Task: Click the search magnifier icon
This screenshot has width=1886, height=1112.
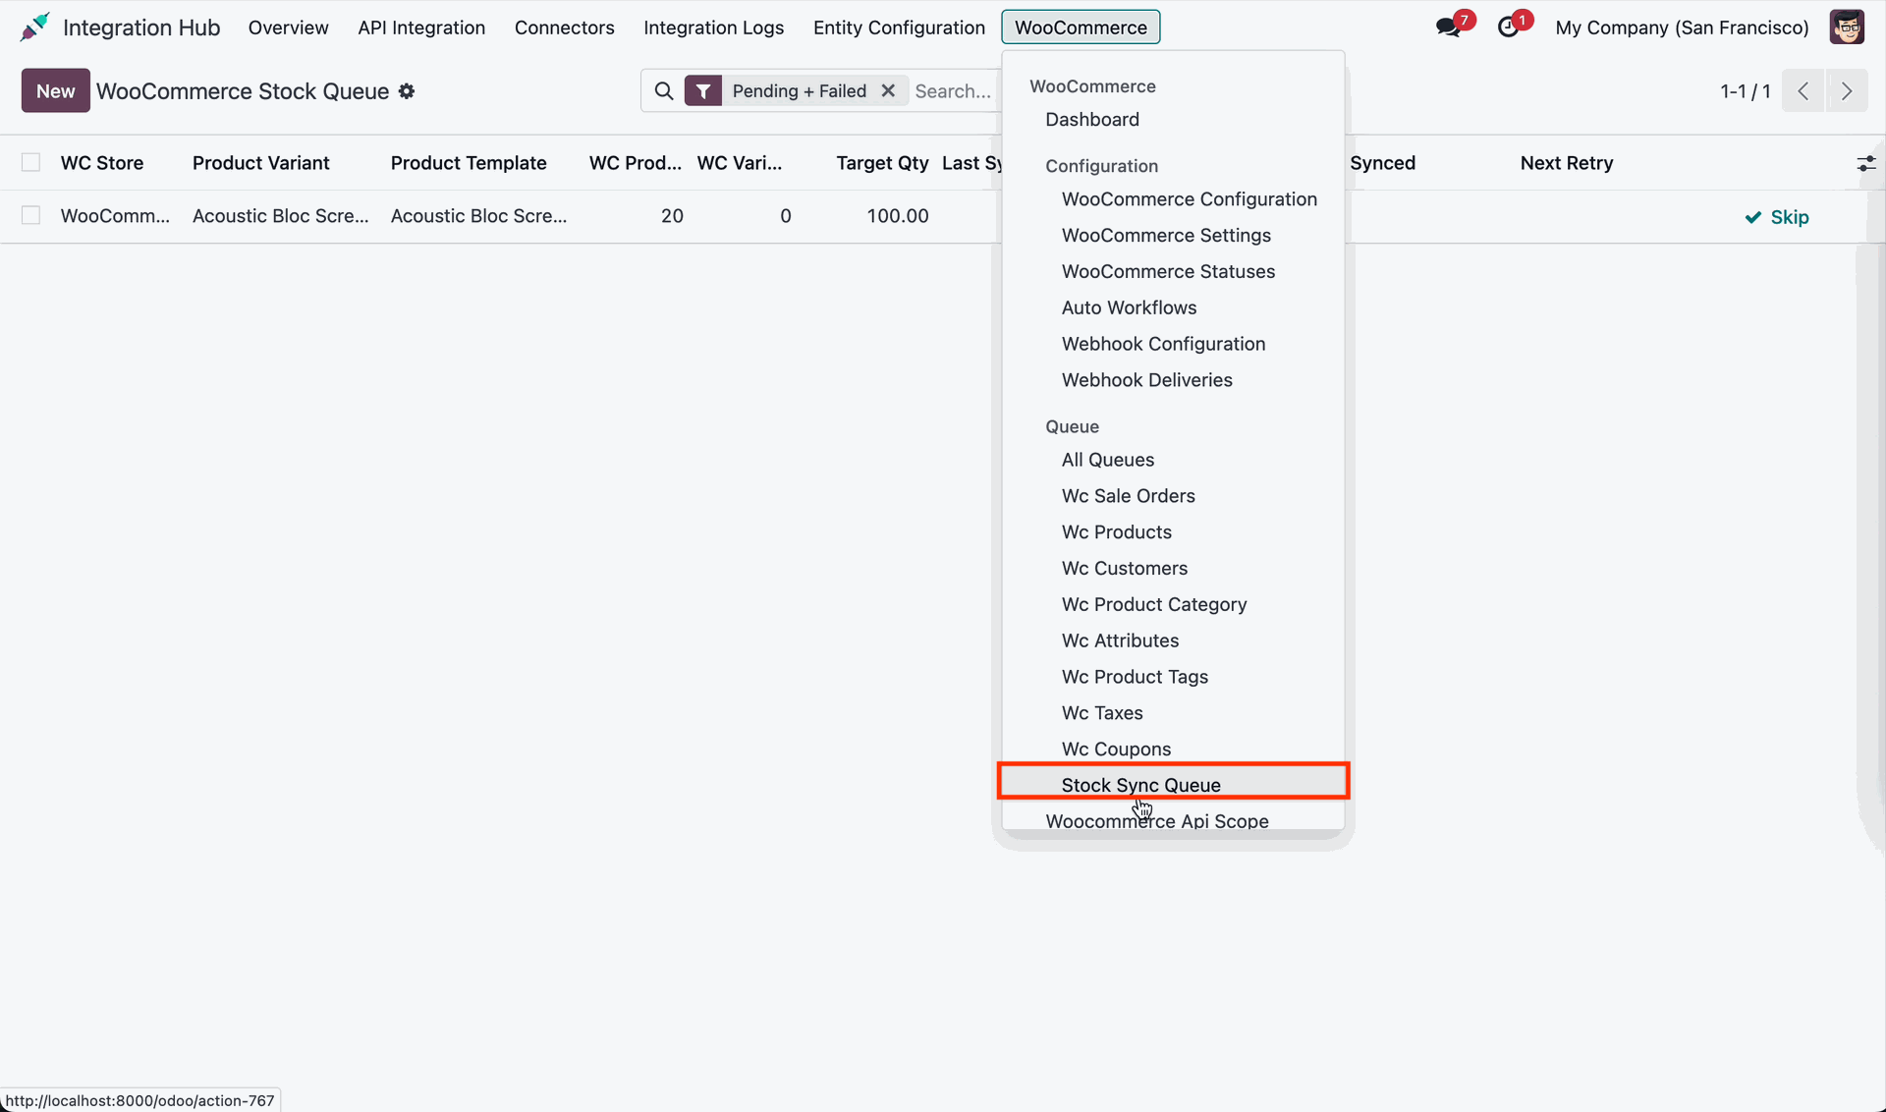Action: click(x=664, y=91)
